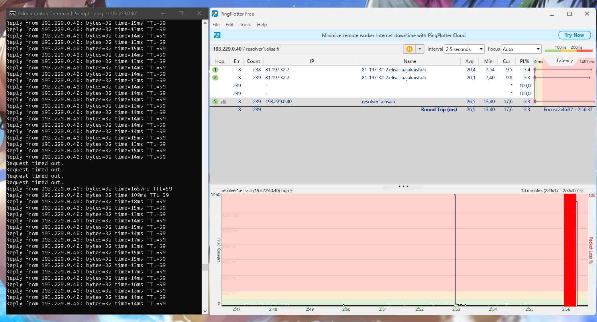Click the target address field 193.229.0.40 / resolver1.elisa.fi
Viewport: 597px width, 322px height.
[306, 49]
